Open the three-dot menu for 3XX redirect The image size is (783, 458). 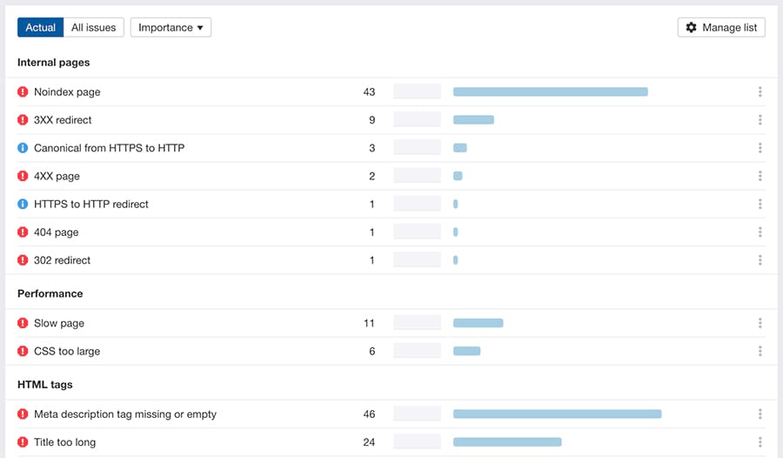coord(760,120)
